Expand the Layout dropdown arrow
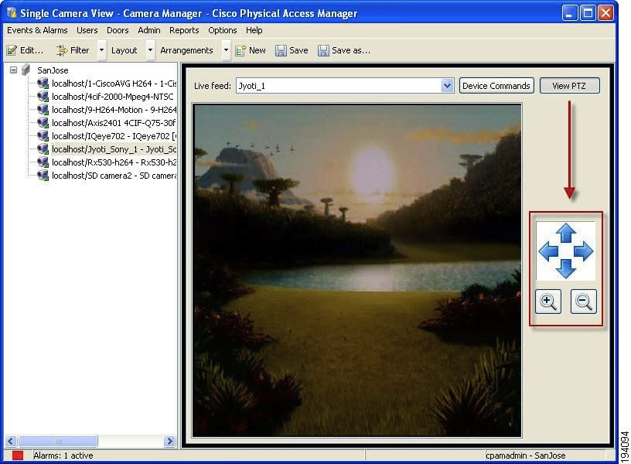Screen dimensions: 631x464 150,50
